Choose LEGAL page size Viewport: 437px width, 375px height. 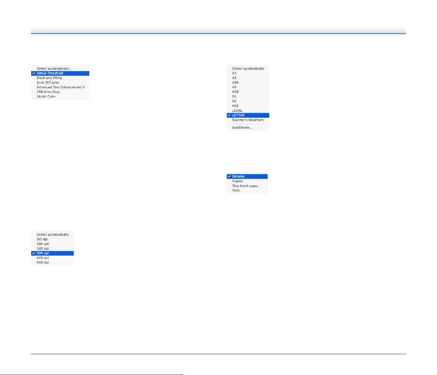click(248, 111)
